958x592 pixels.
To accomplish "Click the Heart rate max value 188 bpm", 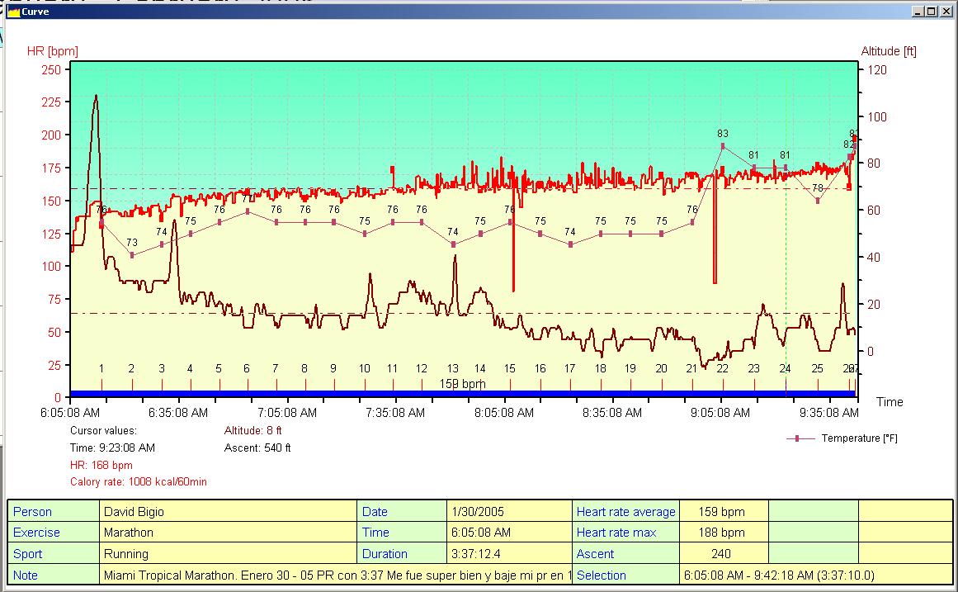I will [x=722, y=533].
